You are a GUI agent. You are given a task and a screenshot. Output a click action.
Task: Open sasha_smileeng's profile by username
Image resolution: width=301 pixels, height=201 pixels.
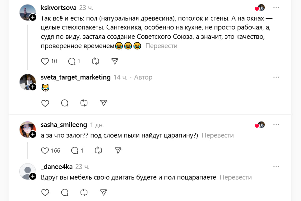pos(64,125)
